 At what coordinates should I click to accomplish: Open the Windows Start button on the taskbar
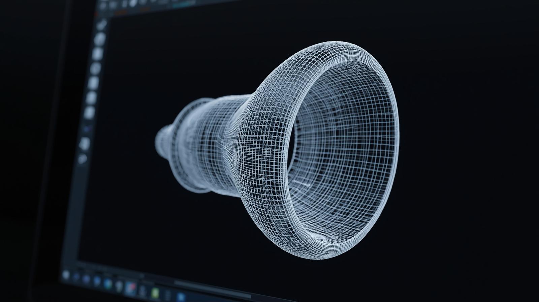(x=66, y=275)
